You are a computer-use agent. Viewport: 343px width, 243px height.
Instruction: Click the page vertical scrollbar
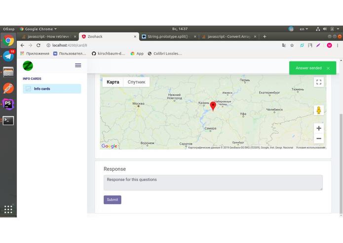[x=341, y=163]
